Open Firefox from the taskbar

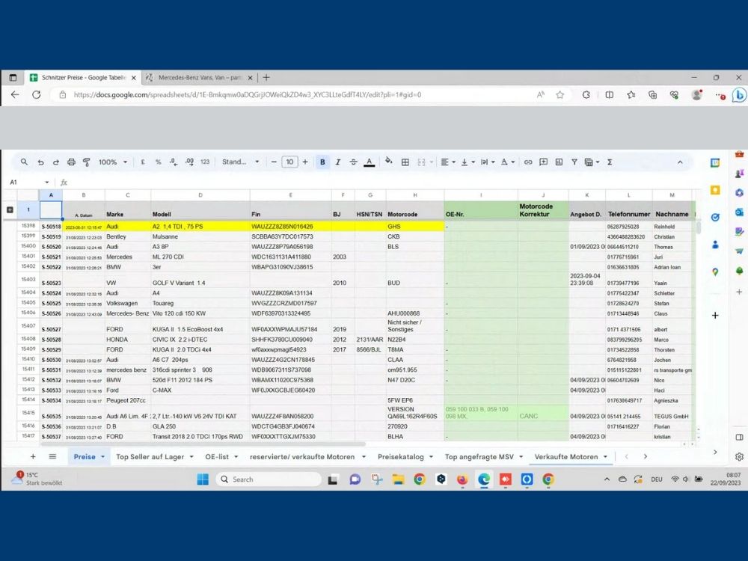[462, 479]
